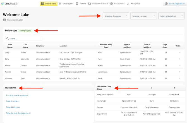The image size is (187, 123).
Task: Click the Lower Back cell in Follow-ups table
Action: point(102,72)
